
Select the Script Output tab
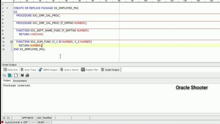coord(110,70)
